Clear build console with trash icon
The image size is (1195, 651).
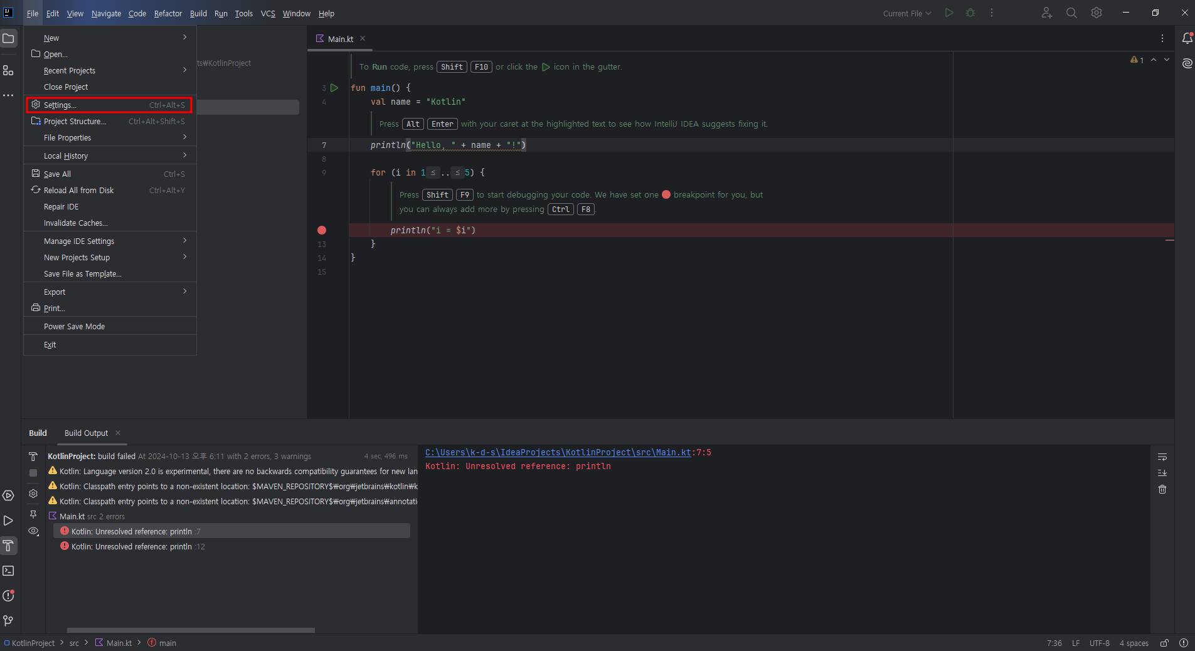[x=1162, y=489]
